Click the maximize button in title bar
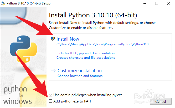175x108 pixels. pos(157,3)
